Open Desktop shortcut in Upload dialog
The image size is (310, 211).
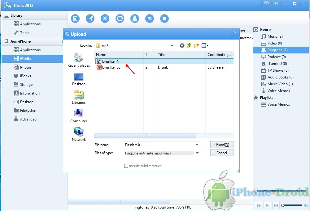[x=79, y=79]
